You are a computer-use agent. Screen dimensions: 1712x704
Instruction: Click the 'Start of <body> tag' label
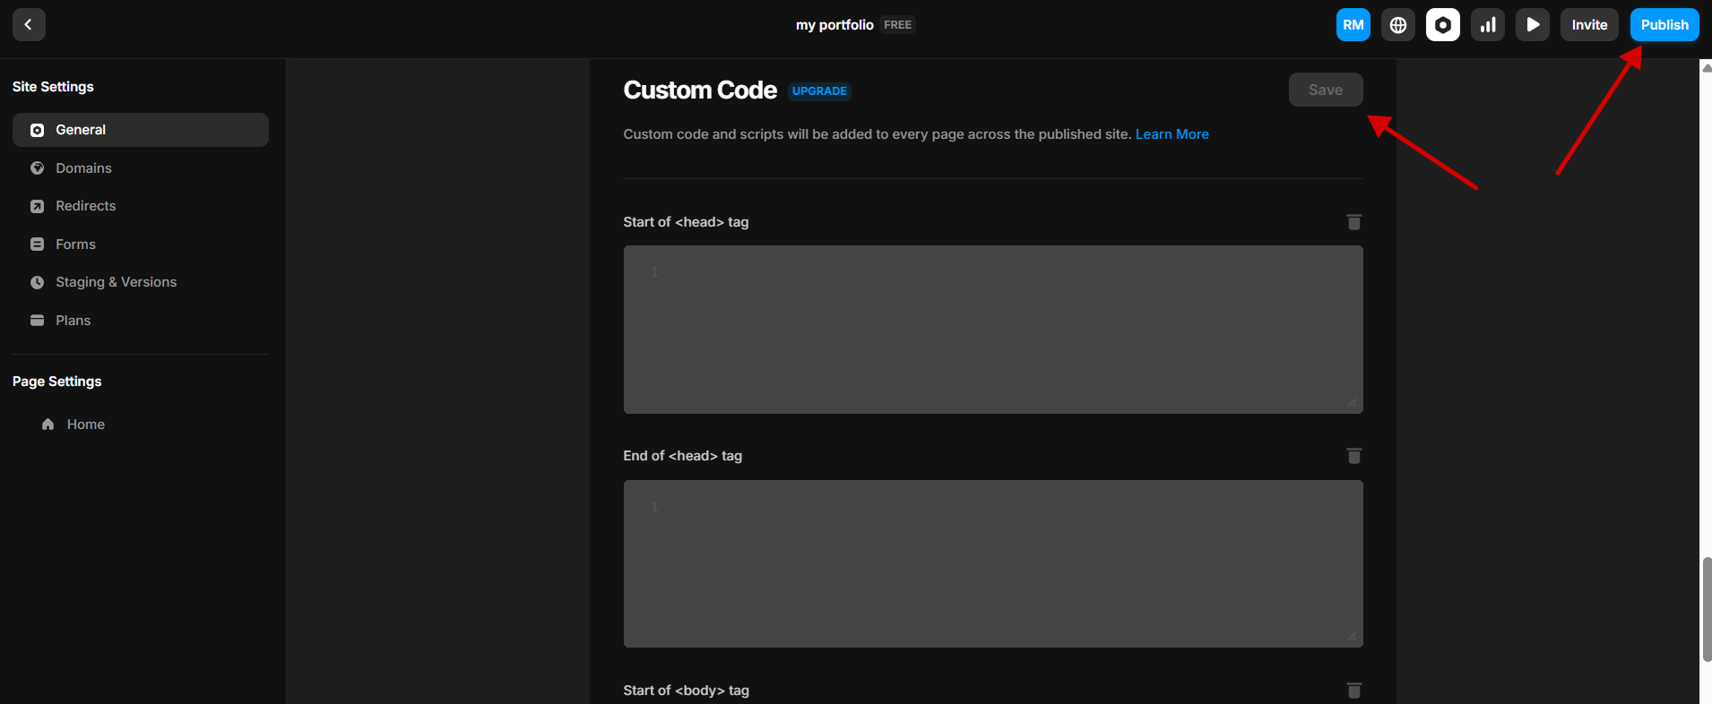pyautogui.click(x=687, y=691)
